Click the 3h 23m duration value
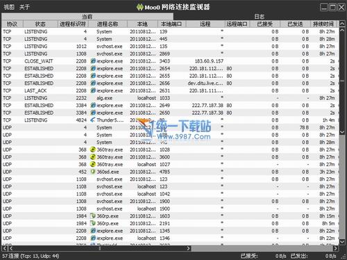Image resolution: width=347 pixels, height=260 pixels. (x=327, y=172)
